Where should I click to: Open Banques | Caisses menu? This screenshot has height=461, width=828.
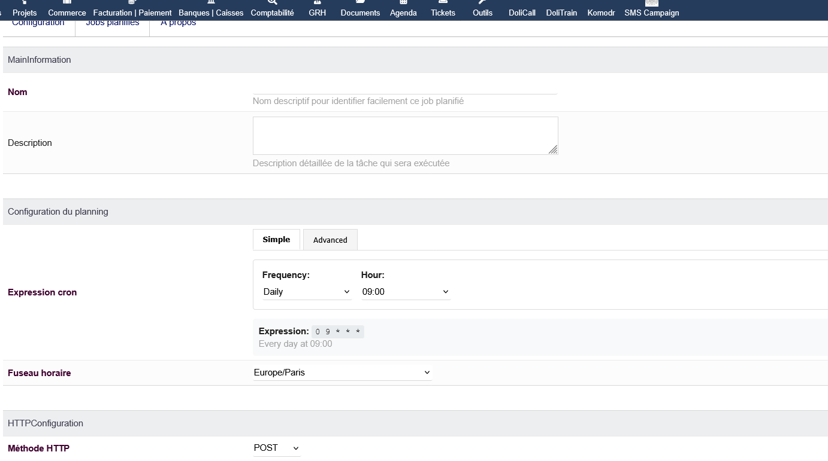point(211,12)
